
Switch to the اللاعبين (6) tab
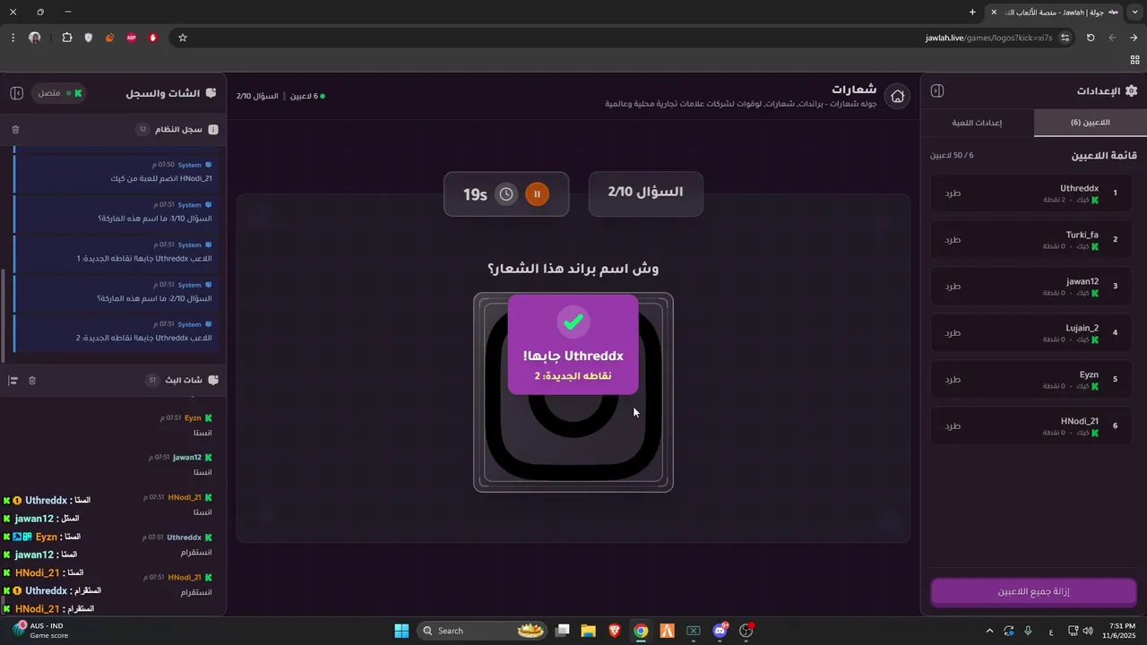pos(1090,123)
